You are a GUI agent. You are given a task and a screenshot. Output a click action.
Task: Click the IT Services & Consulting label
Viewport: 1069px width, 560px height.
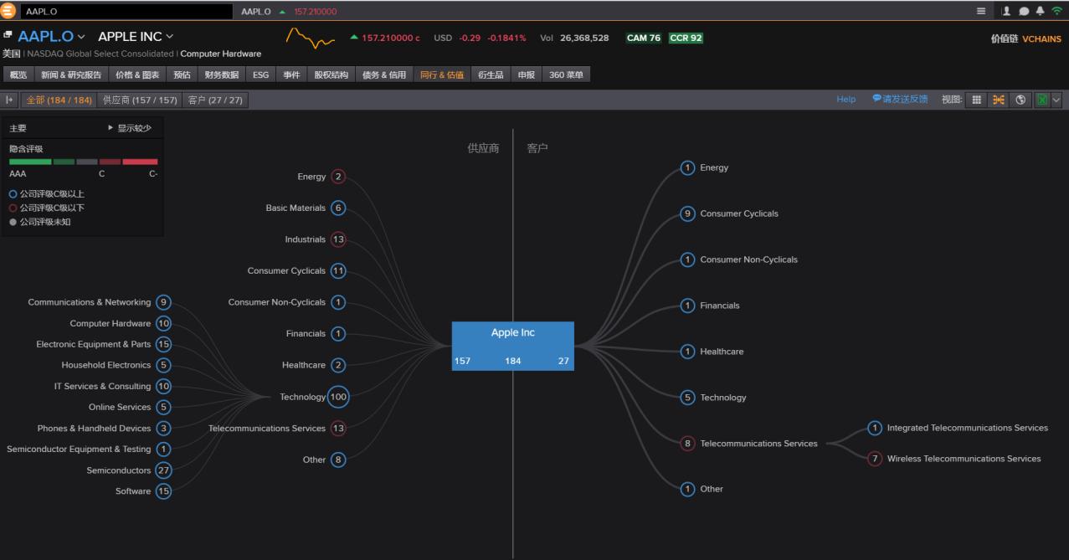103,386
